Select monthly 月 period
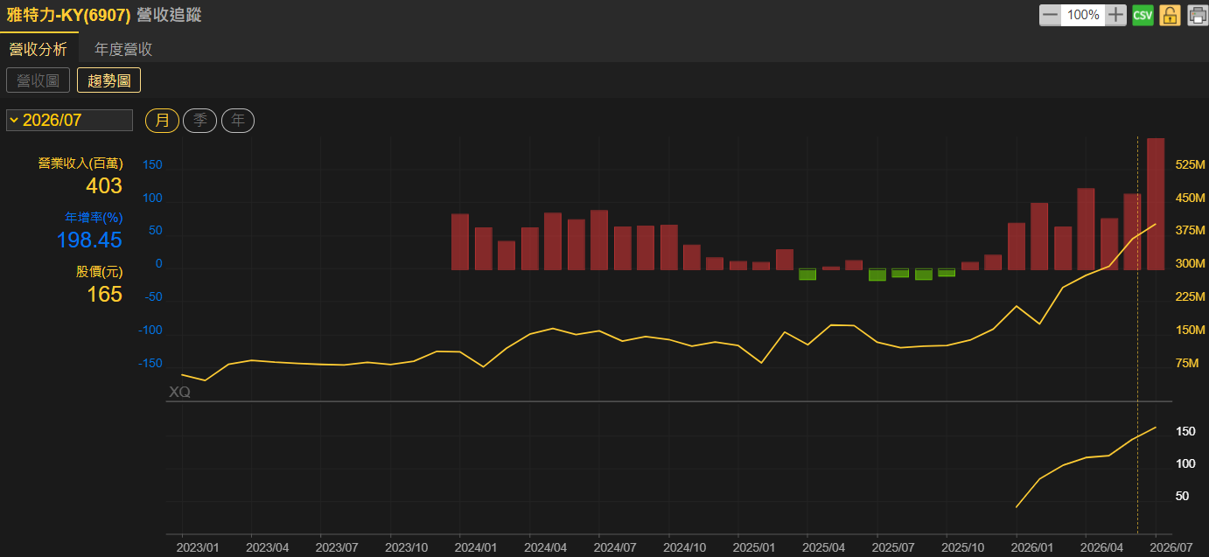 point(162,121)
